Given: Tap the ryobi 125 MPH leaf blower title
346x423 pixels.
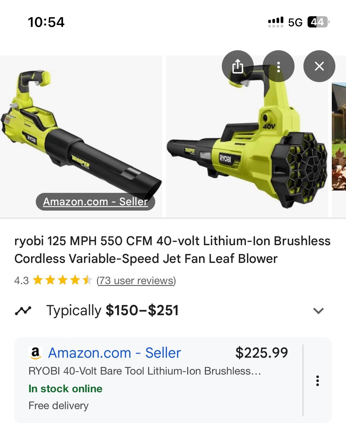Looking at the screenshot, I should (172, 250).
